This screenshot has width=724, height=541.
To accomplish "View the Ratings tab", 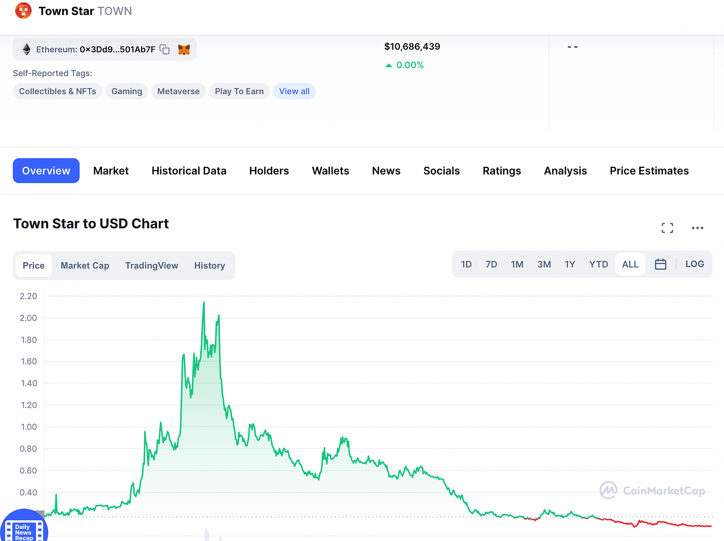I will (502, 171).
